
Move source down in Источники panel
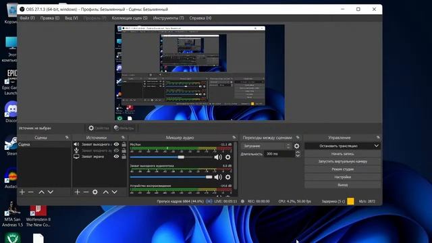click(114, 192)
